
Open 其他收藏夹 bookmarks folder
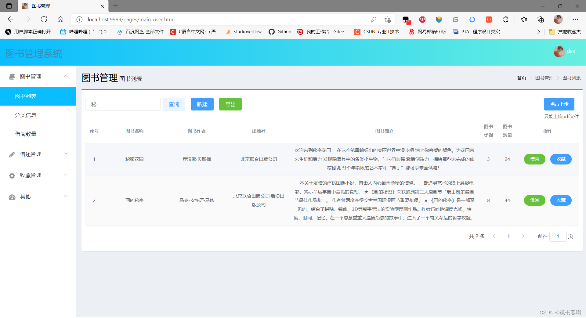(565, 32)
